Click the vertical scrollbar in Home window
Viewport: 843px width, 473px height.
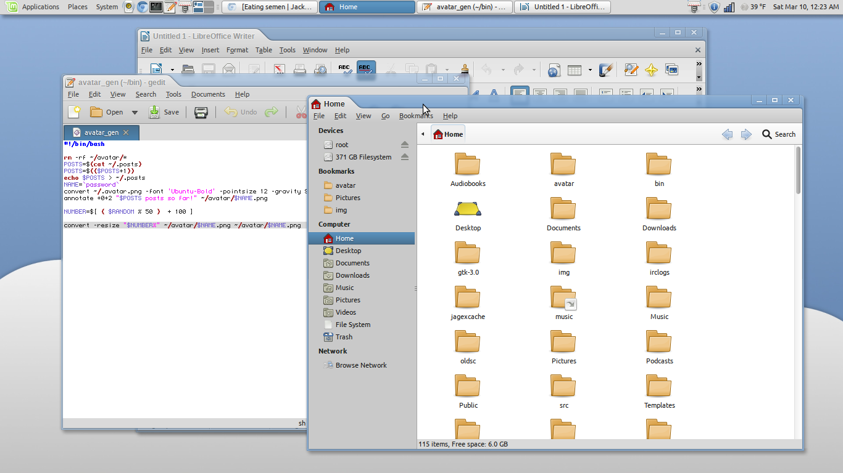(x=799, y=170)
